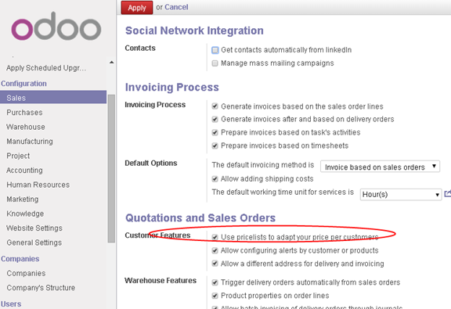Toggle Use pricelists to adapt your price checkbox
This screenshot has height=309, width=451.
[215, 237]
